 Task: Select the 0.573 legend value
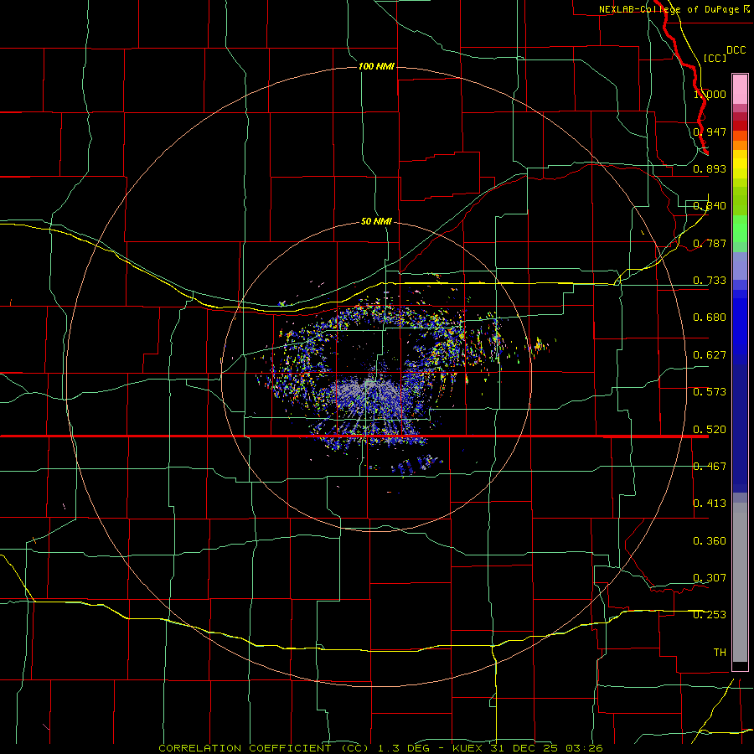[710, 392]
